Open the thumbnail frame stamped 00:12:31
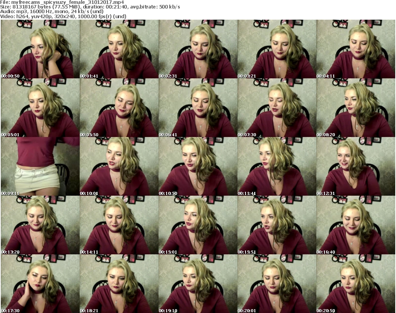 coord(356,167)
